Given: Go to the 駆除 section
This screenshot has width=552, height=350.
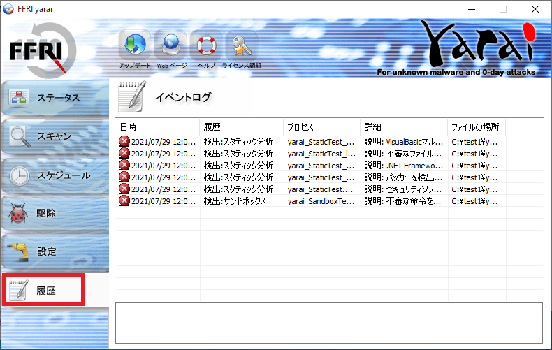Looking at the screenshot, I should click(55, 213).
